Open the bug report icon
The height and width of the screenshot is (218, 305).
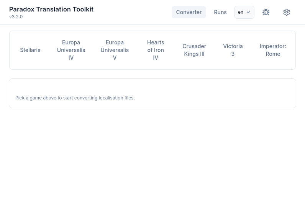coord(266,12)
